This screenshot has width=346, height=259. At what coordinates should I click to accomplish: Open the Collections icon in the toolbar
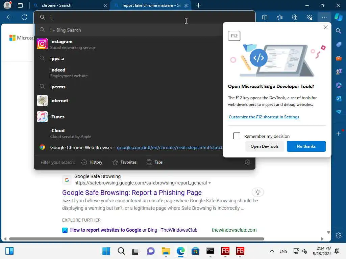pos(295,17)
